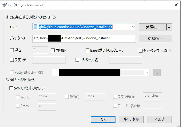Toggle the From: checkbox
This screenshot has width=181, height=127.
pyautogui.click(x=18, y=106)
